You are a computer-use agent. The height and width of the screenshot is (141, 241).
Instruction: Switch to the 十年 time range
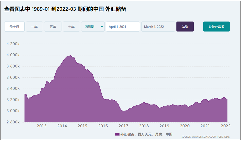pyautogui.click(x=71, y=27)
